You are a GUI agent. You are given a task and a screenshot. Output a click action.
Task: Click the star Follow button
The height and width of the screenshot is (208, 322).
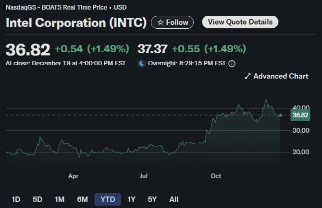(173, 22)
